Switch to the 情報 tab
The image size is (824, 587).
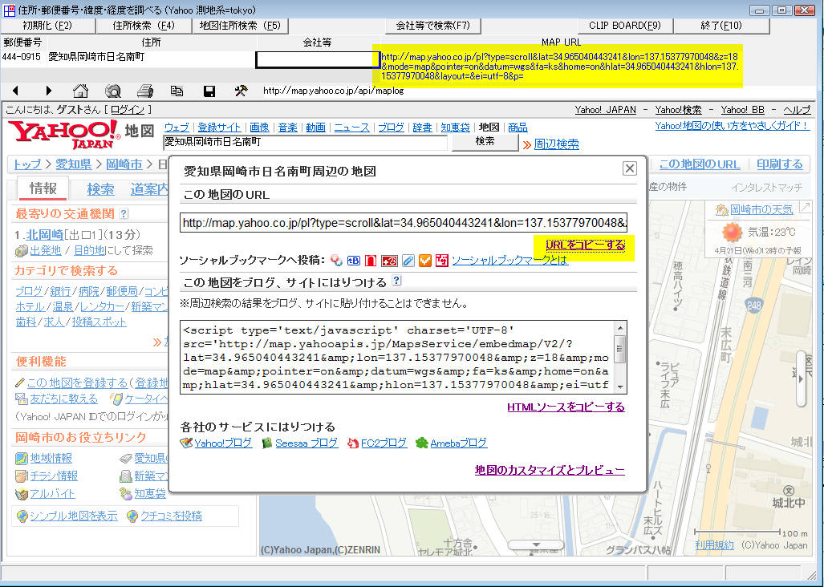coord(43,188)
